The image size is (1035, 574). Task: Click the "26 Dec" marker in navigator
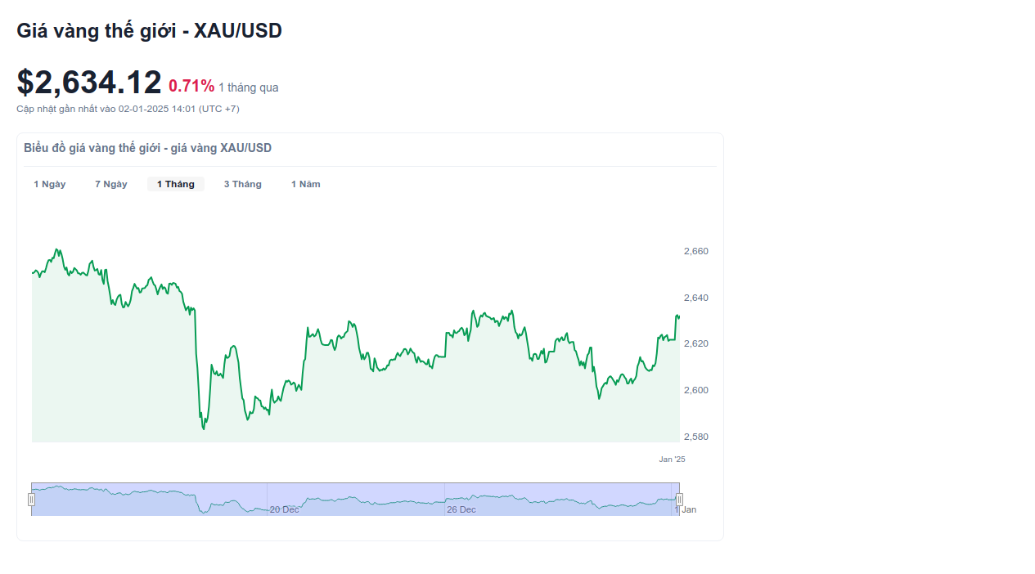coord(461,509)
